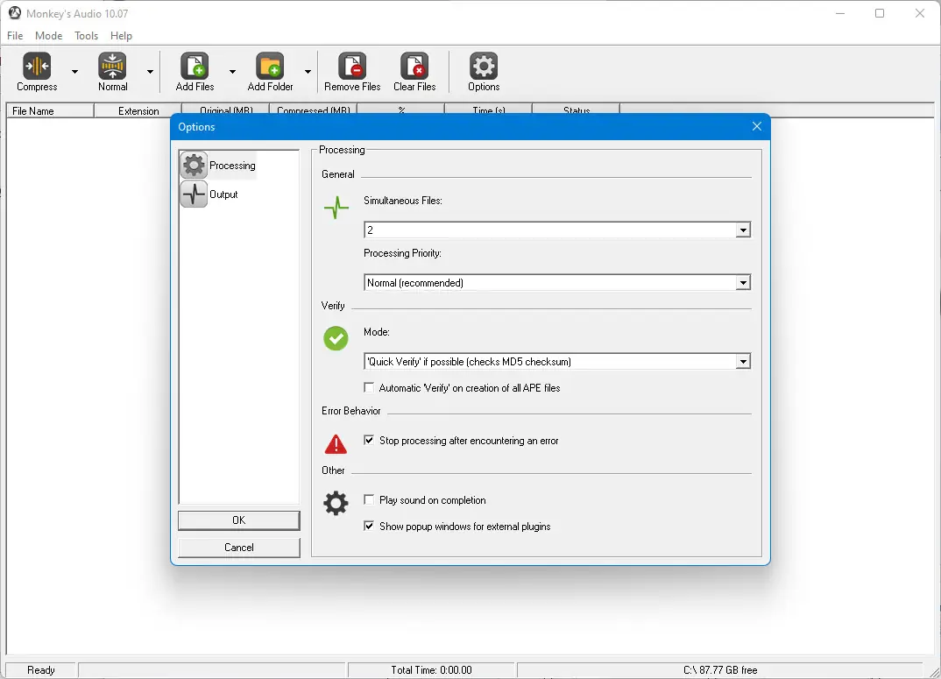Open Options from the main toolbar gear
Screen dimensions: 941x679
pyautogui.click(x=484, y=66)
